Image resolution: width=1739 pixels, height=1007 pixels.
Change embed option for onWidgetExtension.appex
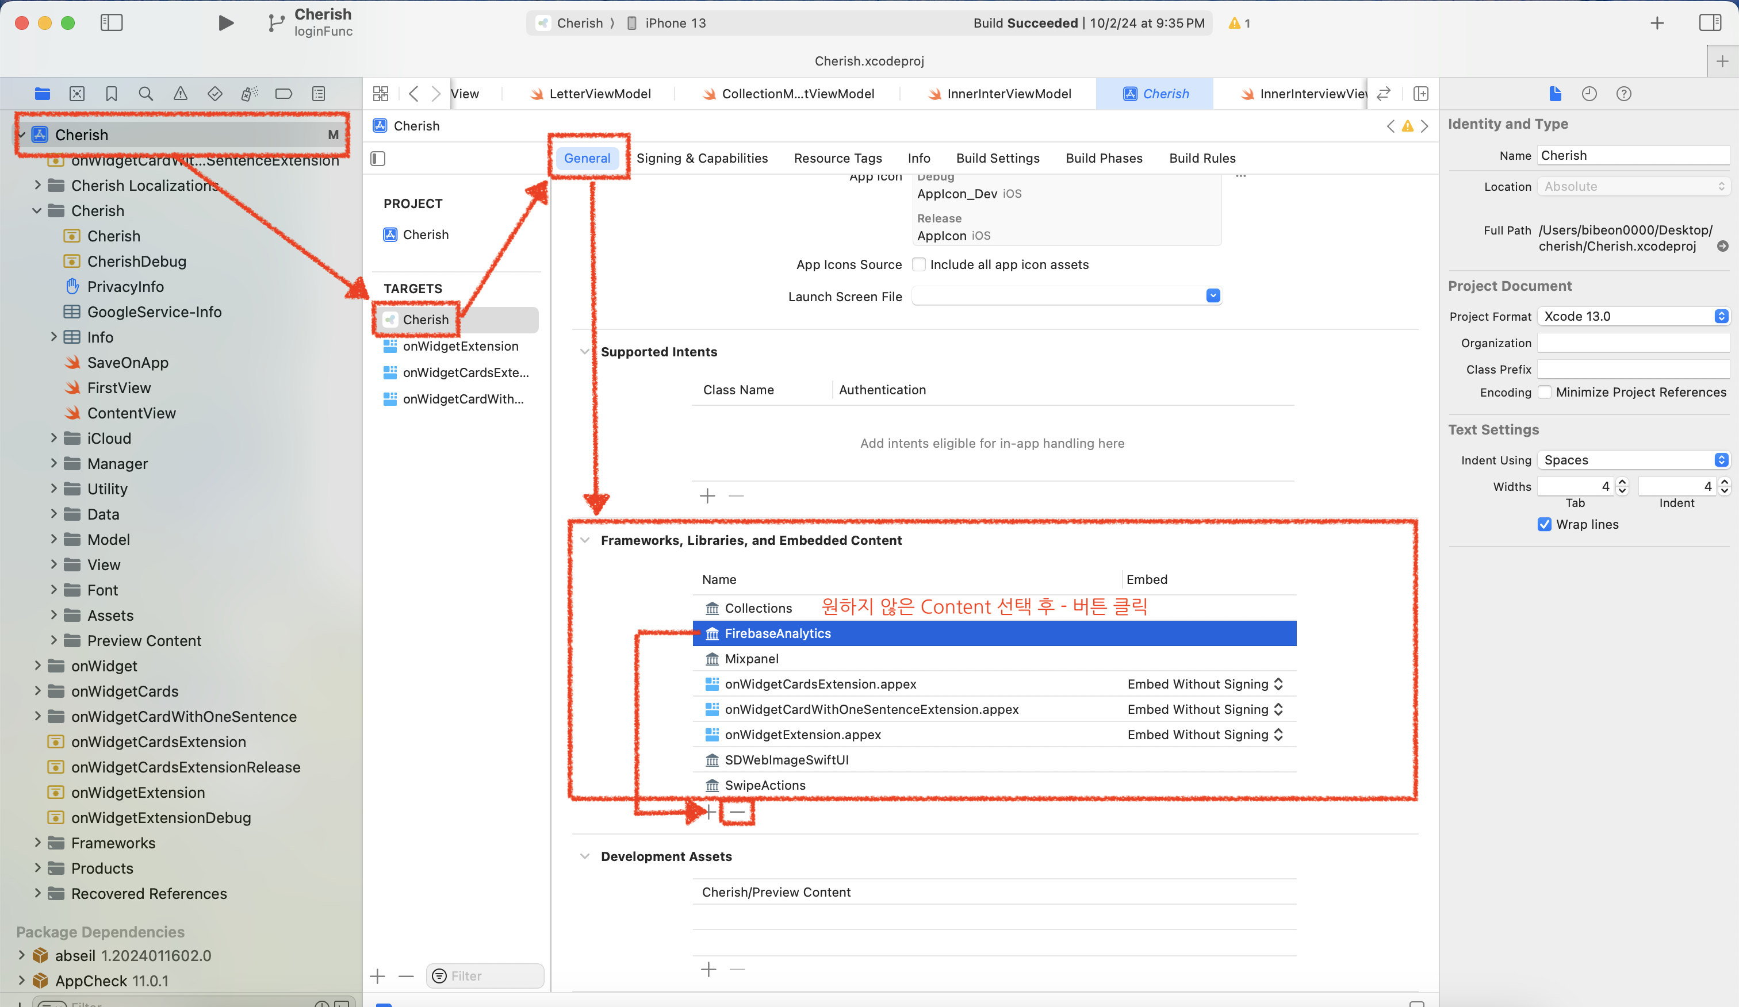point(1205,735)
